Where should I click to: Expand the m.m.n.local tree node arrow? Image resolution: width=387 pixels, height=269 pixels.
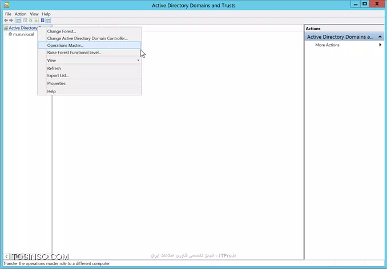[6, 34]
